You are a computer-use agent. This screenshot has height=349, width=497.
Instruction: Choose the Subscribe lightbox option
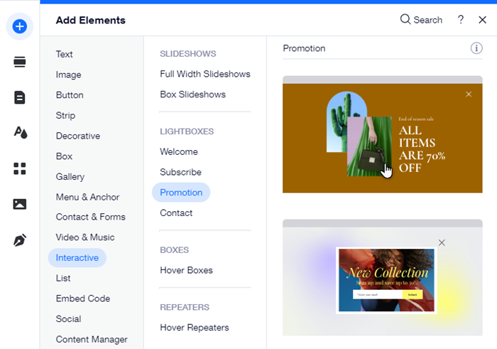point(180,172)
